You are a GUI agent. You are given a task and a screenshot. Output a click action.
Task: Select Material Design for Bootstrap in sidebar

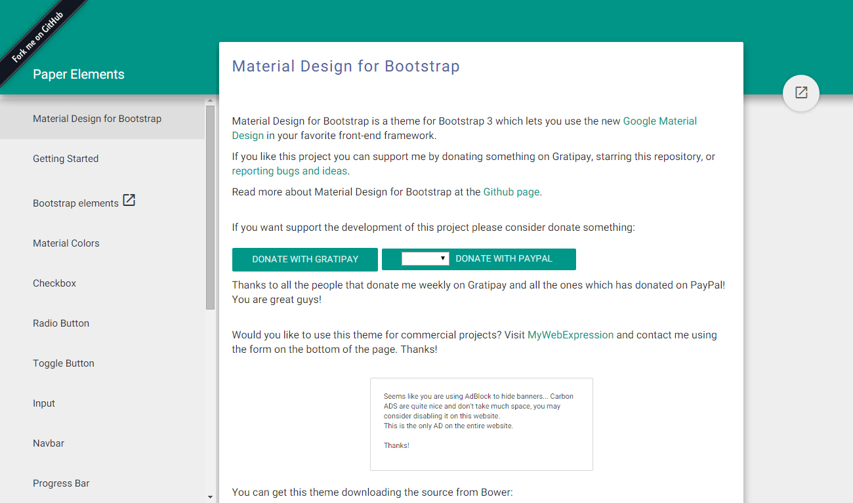pyautogui.click(x=102, y=119)
